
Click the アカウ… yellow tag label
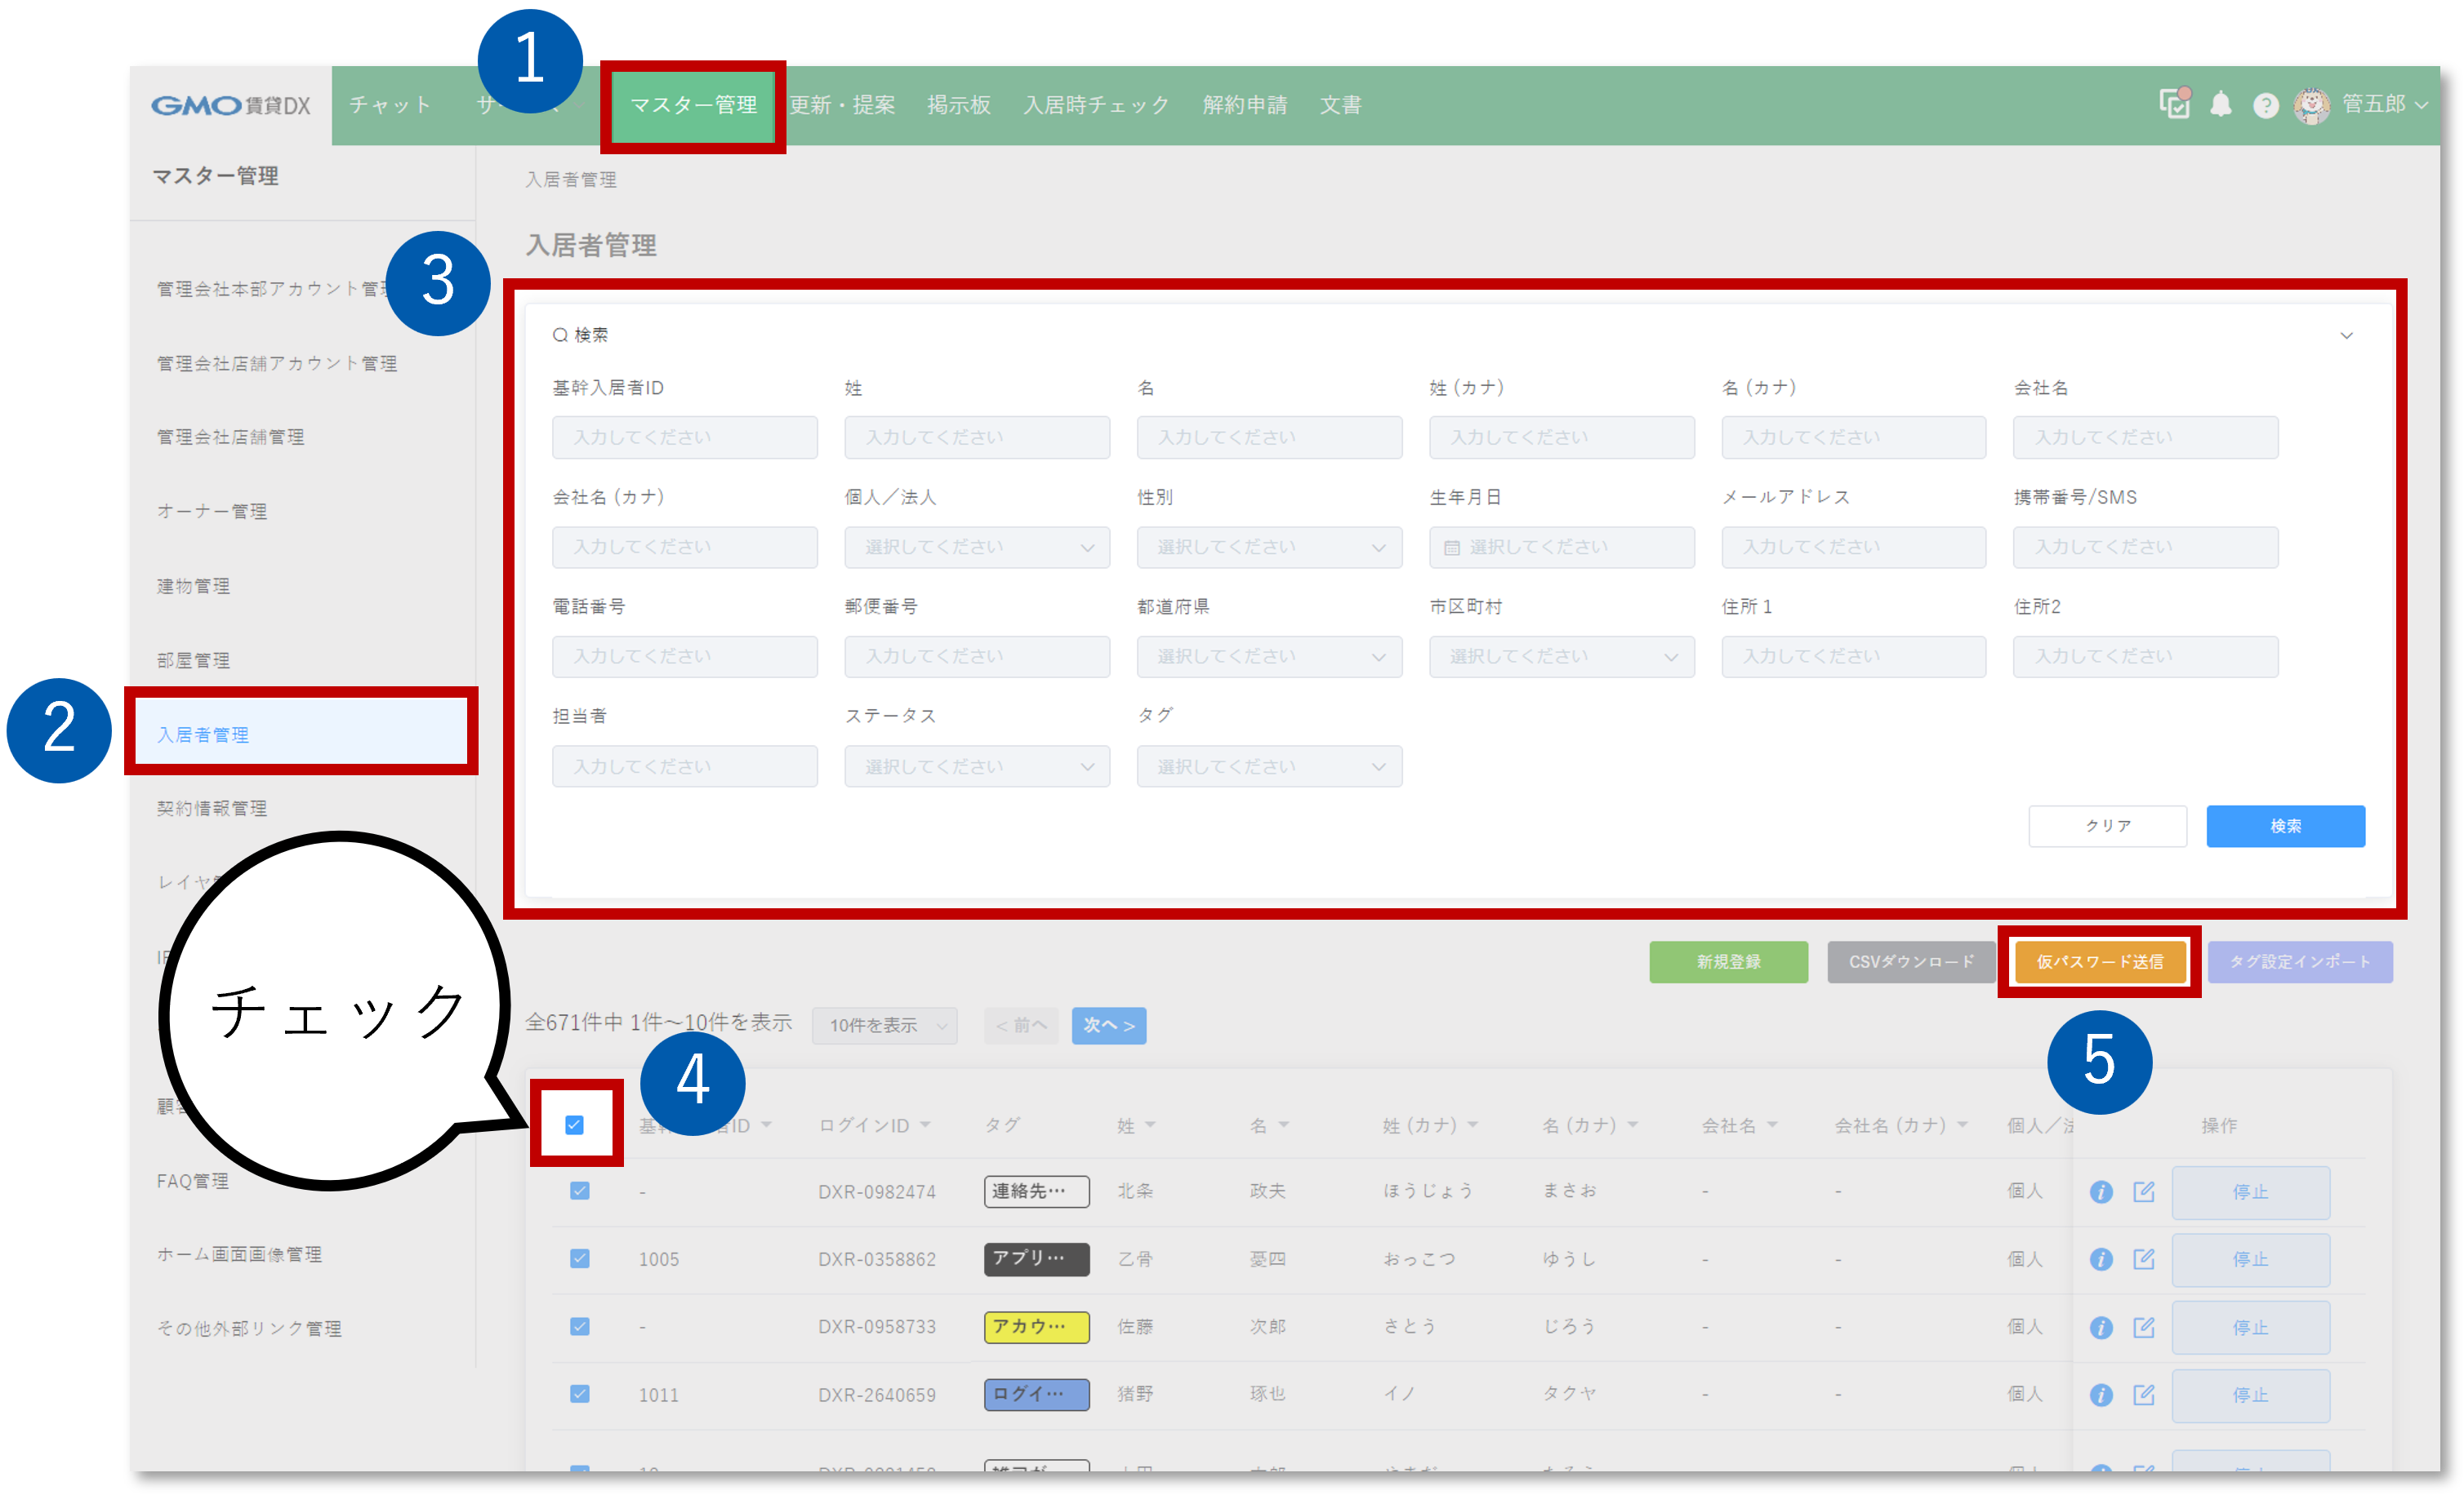tap(1036, 1327)
